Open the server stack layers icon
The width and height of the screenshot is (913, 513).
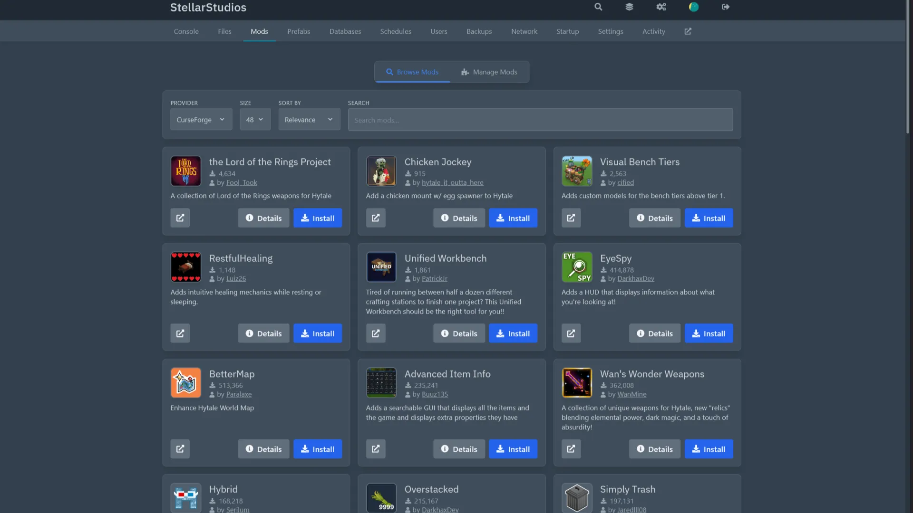pyautogui.click(x=629, y=7)
